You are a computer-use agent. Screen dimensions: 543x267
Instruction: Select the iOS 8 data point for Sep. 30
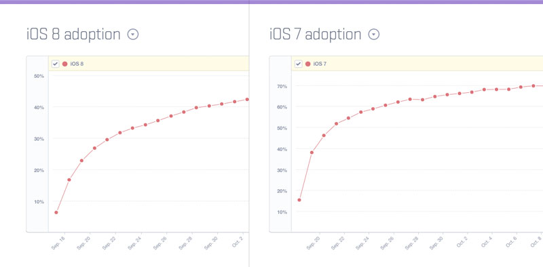pos(222,104)
